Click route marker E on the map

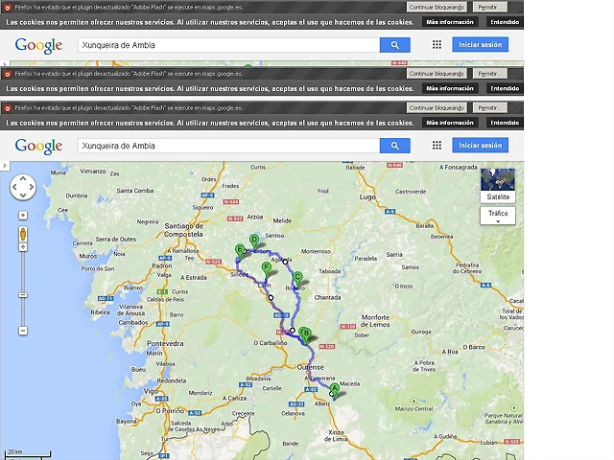click(x=240, y=251)
